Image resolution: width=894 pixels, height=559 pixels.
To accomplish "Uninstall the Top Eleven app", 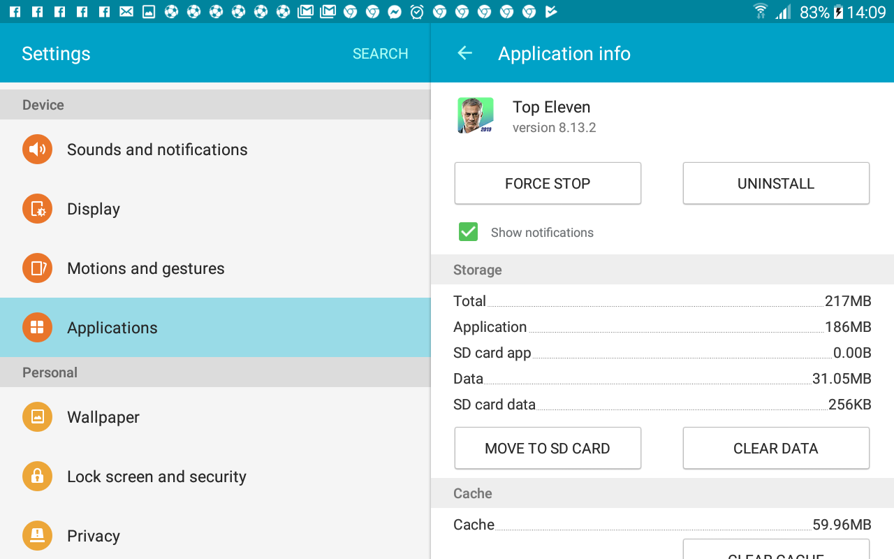I will 776,183.
